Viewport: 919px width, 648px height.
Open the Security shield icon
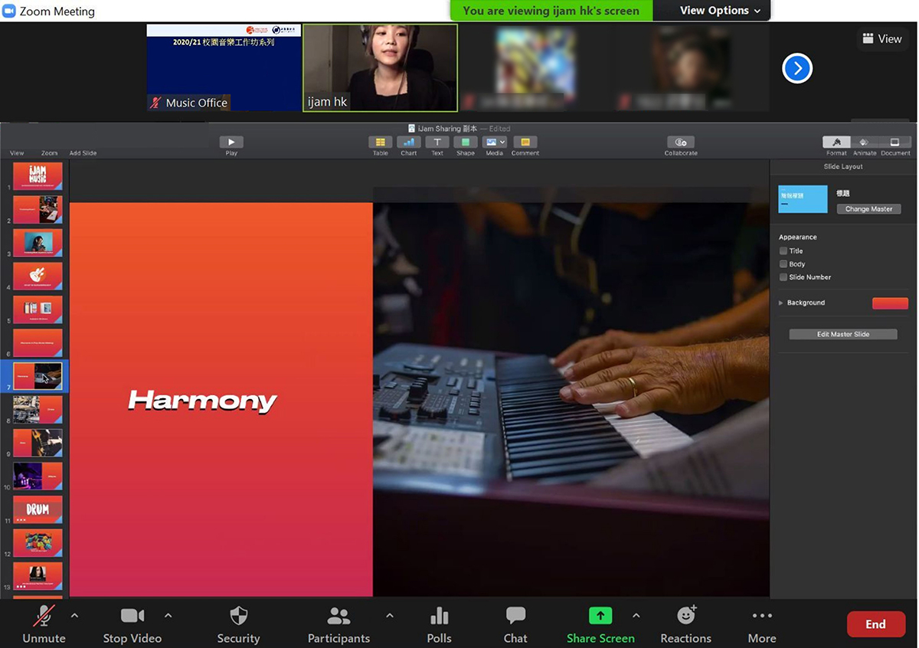point(238,616)
